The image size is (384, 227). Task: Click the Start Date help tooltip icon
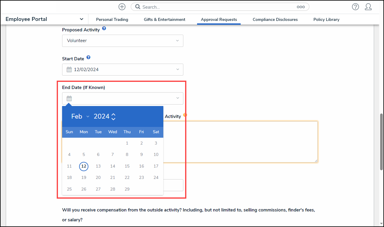click(88, 58)
